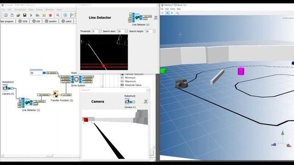Stop the program with the red Stop icon
This screenshot has height=165, width=294.
tap(50, 15)
